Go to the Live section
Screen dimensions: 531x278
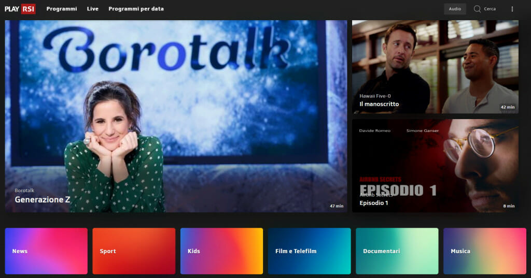tap(92, 9)
